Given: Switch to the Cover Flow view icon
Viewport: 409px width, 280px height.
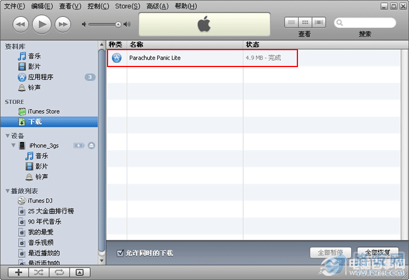Looking at the screenshot, I should coord(319,22).
